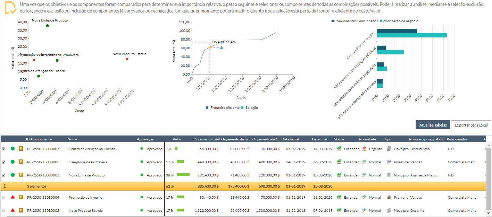The width and height of the screenshot is (492, 217).
Task: Toggle Componentes Selecionados legend entry
Action: tap(355, 21)
